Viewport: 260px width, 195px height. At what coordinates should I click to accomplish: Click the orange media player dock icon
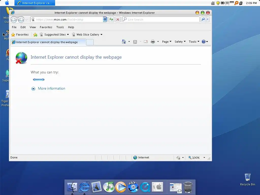point(121,187)
